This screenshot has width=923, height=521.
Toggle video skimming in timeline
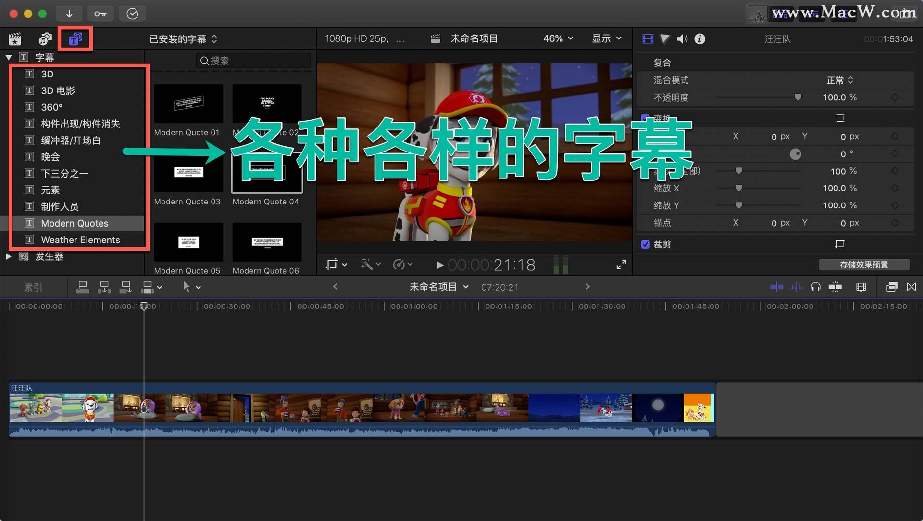pos(776,287)
